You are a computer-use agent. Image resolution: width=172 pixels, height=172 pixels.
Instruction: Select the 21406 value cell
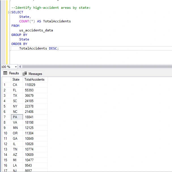coord(35,112)
